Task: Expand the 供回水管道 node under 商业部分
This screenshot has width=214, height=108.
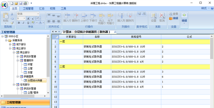Action: click(18, 56)
